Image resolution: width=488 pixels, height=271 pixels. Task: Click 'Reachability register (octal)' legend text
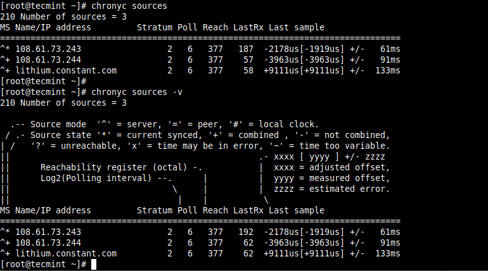coord(113,168)
